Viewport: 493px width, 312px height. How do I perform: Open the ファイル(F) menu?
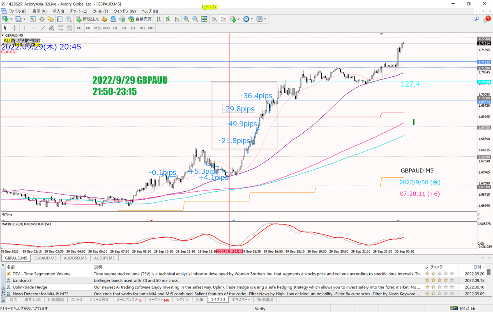pos(17,11)
